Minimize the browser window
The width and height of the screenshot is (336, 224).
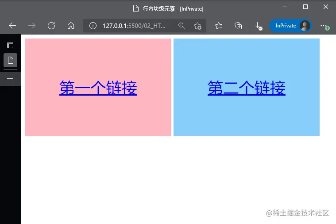tap(285, 7)
